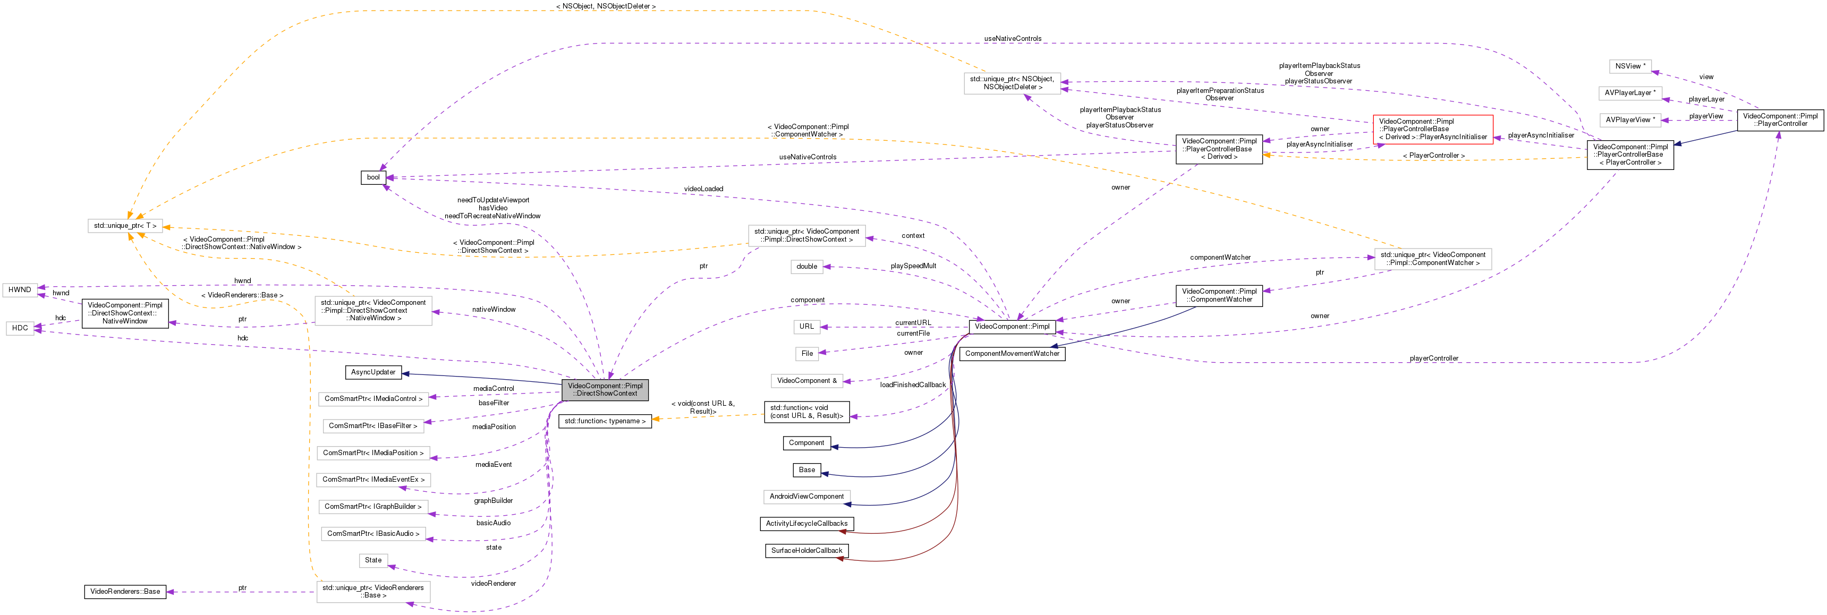Open the central VideoComponent::Pimpl node
Viewport: 1827px width, 615px height.
pos(1012,326)
